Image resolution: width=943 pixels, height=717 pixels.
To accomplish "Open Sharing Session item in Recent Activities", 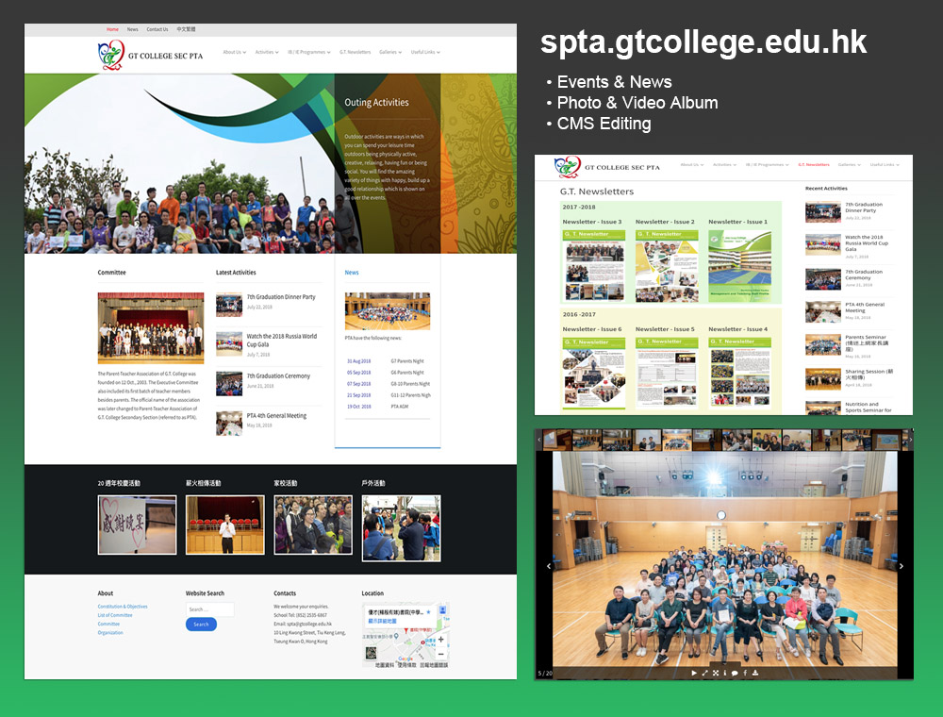I will tap(869, 375).
